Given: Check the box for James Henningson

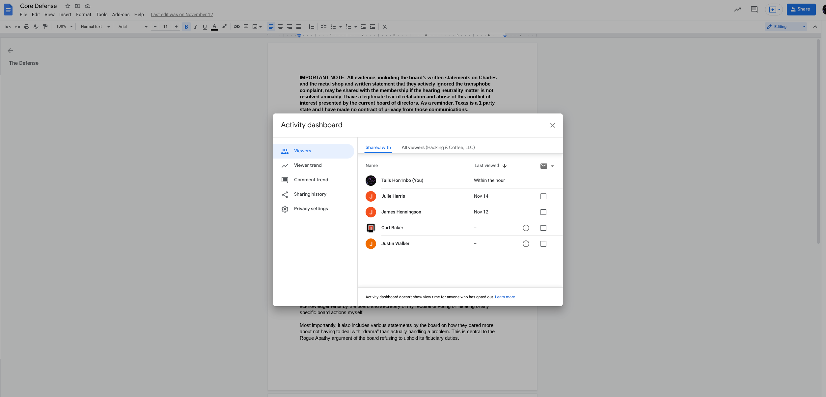Looking at the screenshot, I should (x=543, y=212).
